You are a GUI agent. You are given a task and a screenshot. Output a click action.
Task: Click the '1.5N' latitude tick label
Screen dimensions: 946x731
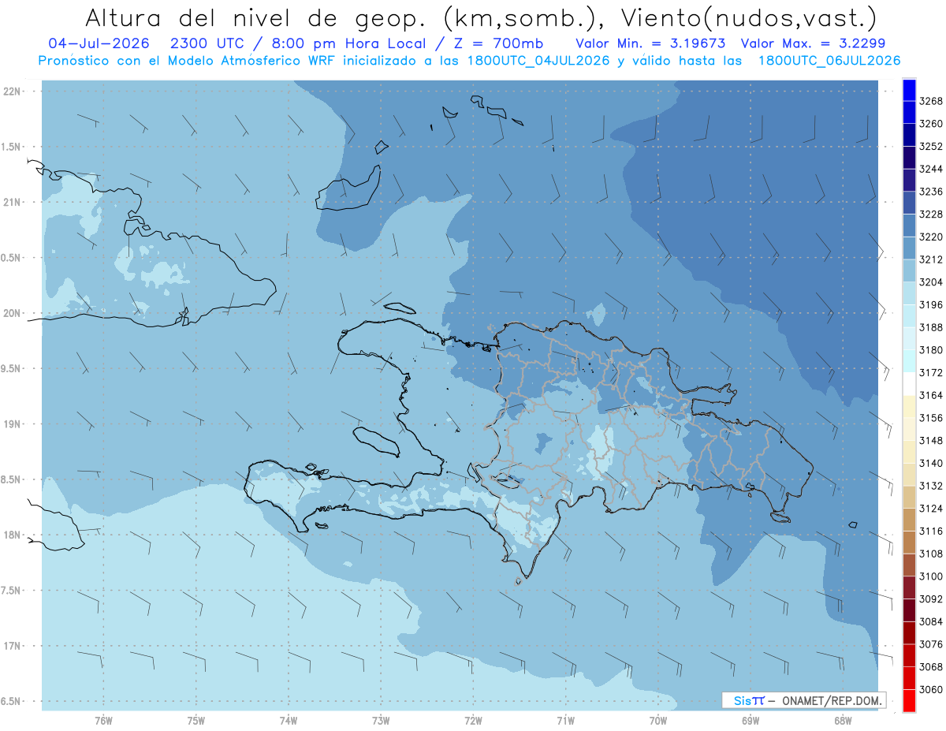pos(12,147)
